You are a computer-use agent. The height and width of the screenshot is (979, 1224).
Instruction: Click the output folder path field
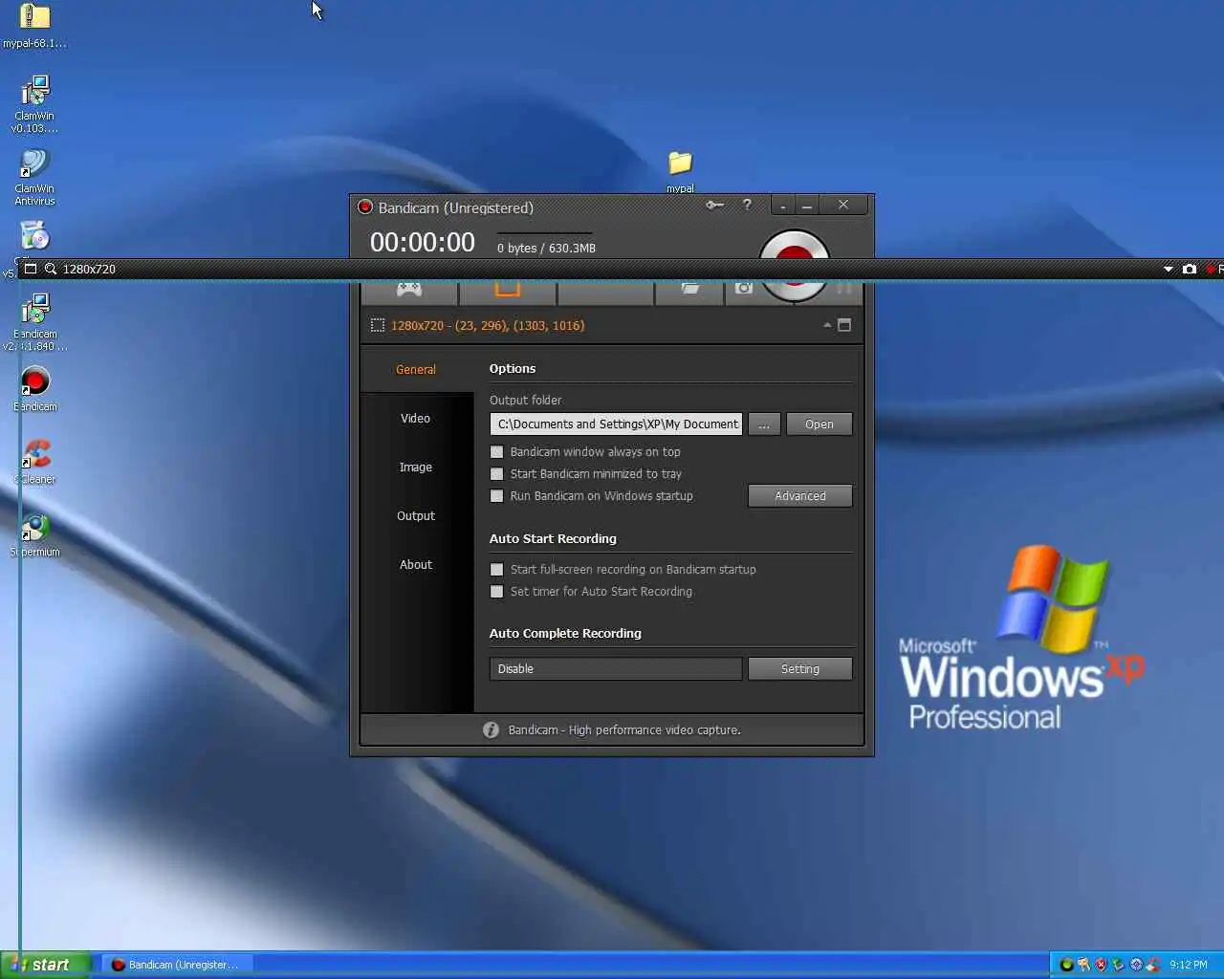[616, 424]
